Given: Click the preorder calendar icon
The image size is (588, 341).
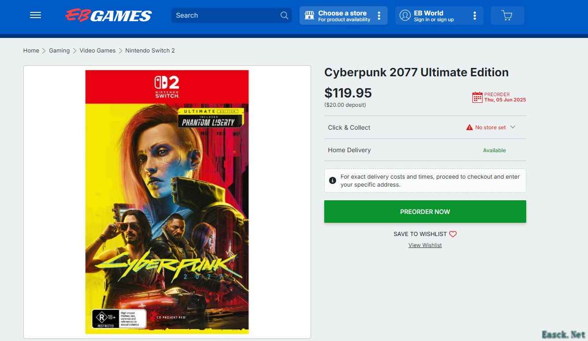Looking at the screenshot, I should tap(477, 97).
